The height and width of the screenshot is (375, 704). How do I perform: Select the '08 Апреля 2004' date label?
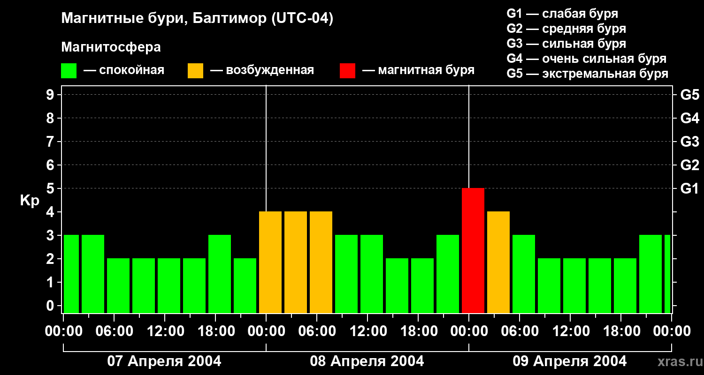click(x=367, y=361)
